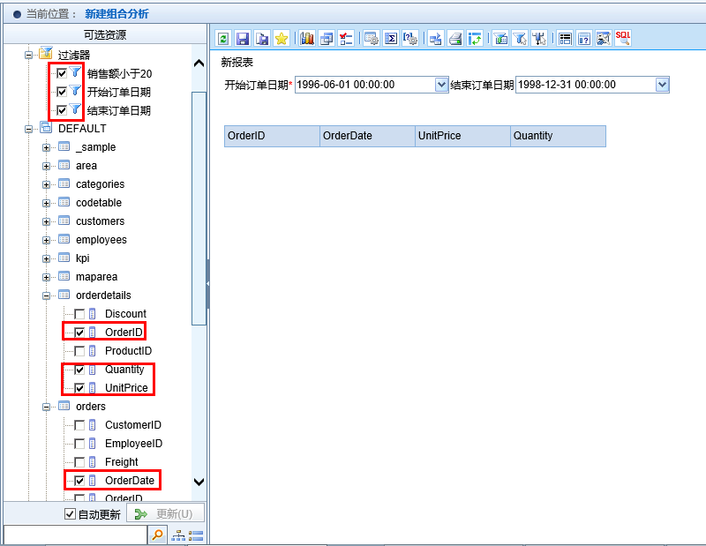Open the parameter settings question-gear icon
Screen dimensions: 706x546
click(x=410, y=39)
